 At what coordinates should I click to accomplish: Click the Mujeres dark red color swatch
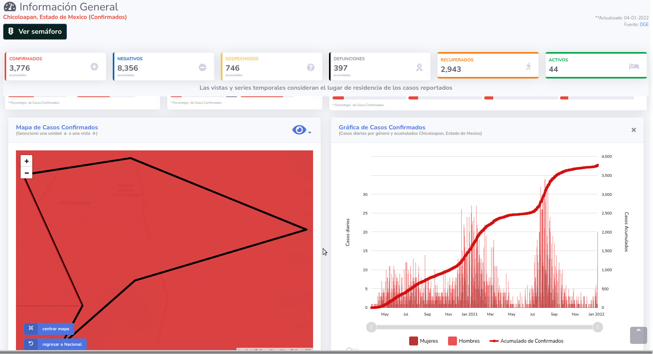click(x=413, y=341)
